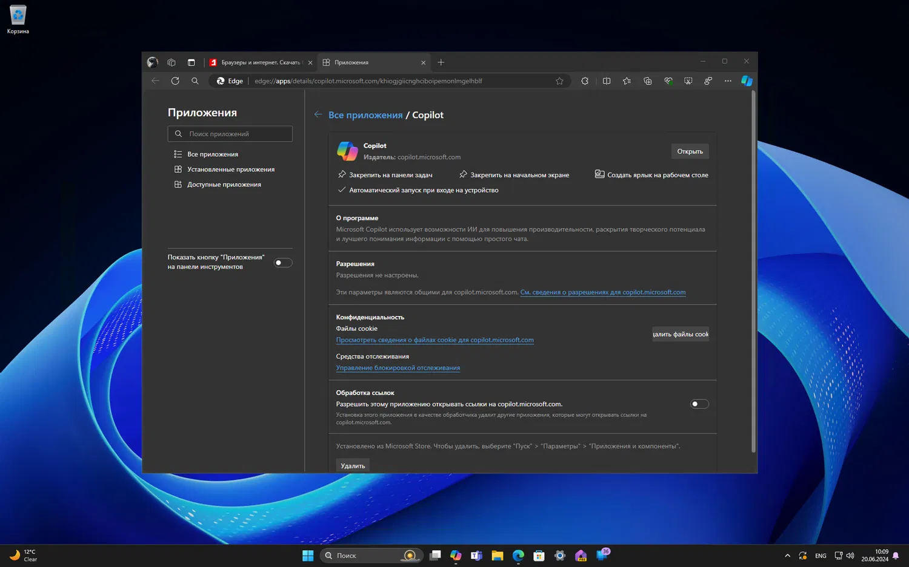Open the Windows Start menu
Viewport: 909px width, 567px height.
pos(308,556)
